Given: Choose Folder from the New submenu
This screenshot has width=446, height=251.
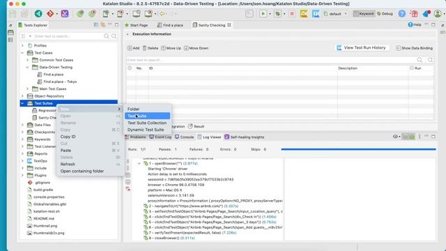Looking at the screenshot, I should [147, 109].
